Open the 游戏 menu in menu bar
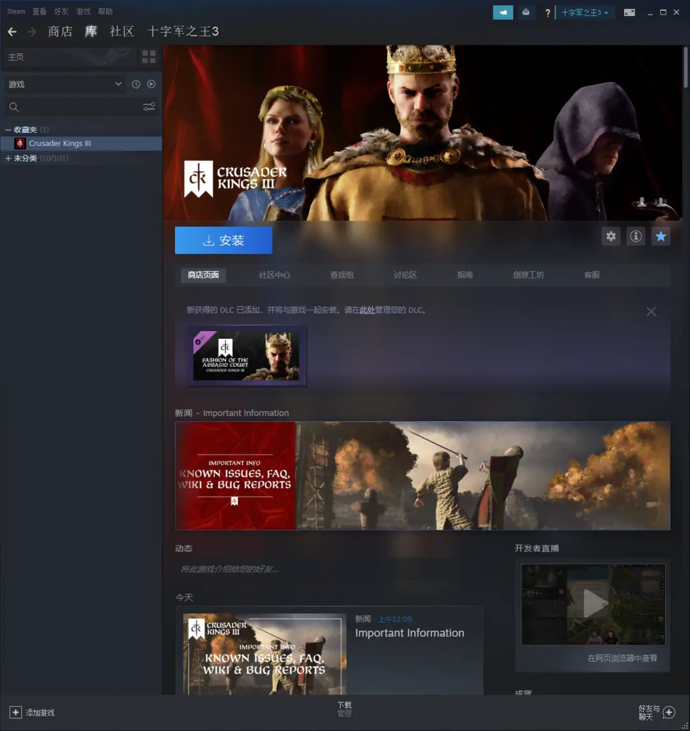This screenshot has width=690, height=731. (x=83, y=12)
